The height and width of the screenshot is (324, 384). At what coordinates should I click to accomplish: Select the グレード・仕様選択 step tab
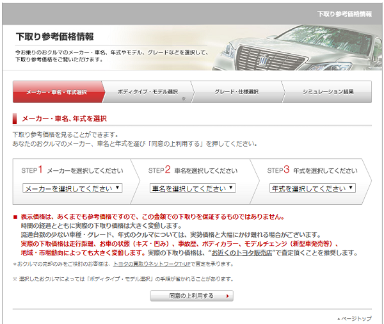coord(237,92)
